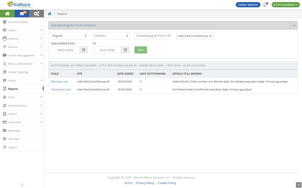Expand the eForms menu chevron
Screen dimensions: 302x188
pos(41,47)
